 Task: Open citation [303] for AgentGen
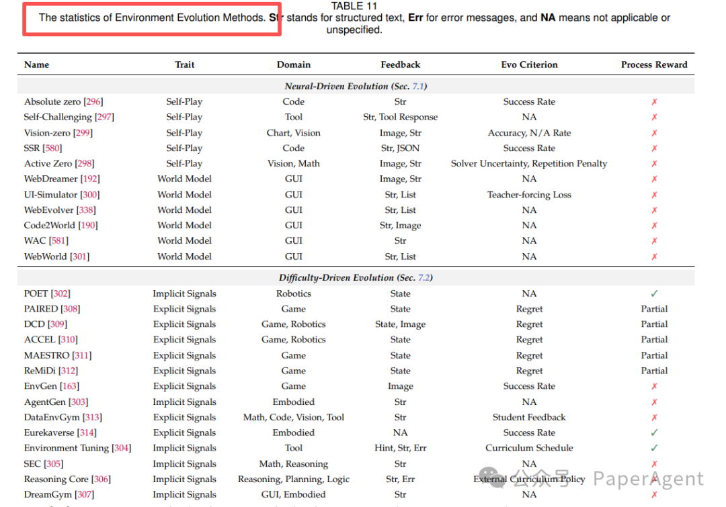tap(78, 402)
